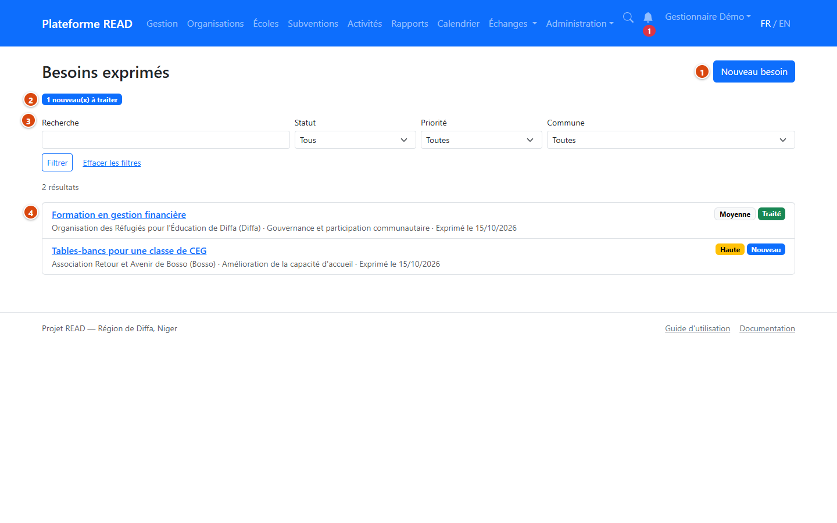The image size is (837, 523).
Task: Open the Statut dropdown
Action: pos(355,140)
